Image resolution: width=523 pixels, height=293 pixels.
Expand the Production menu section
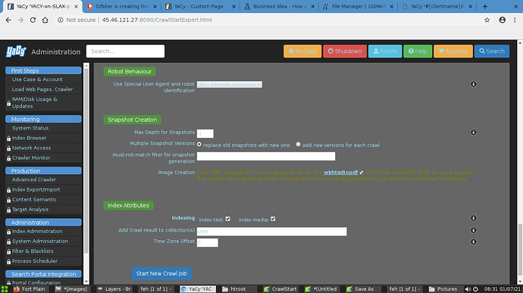pyautogui.click(x=43, y=170)
